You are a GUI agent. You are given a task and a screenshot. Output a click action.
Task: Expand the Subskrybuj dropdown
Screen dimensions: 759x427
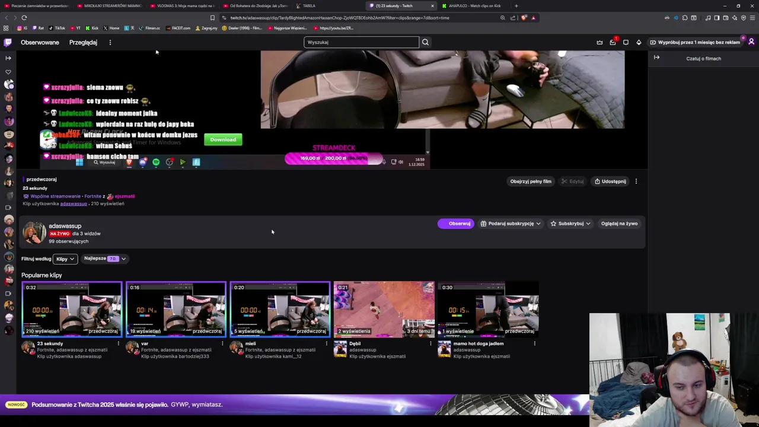click(x=570, y=224)
